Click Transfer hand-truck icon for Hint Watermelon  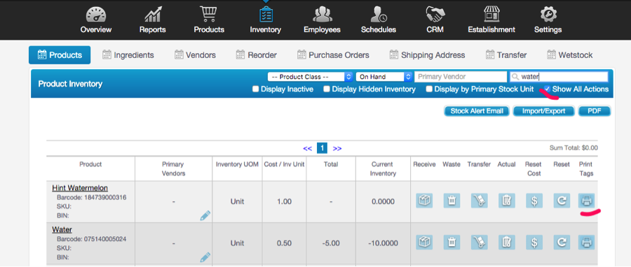480,200
